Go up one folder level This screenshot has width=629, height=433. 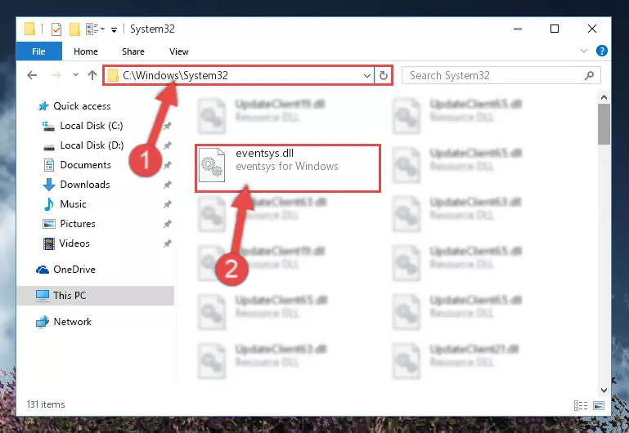(92, 75)
